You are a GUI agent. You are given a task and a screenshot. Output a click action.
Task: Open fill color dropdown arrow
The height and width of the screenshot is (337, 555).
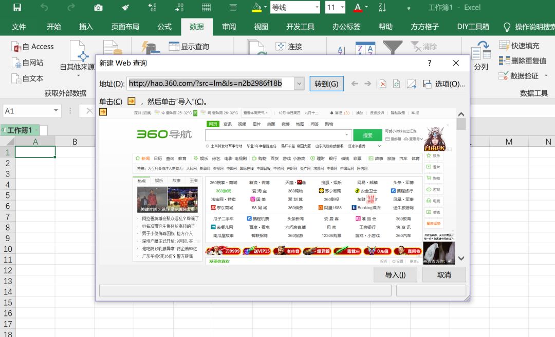265,7
